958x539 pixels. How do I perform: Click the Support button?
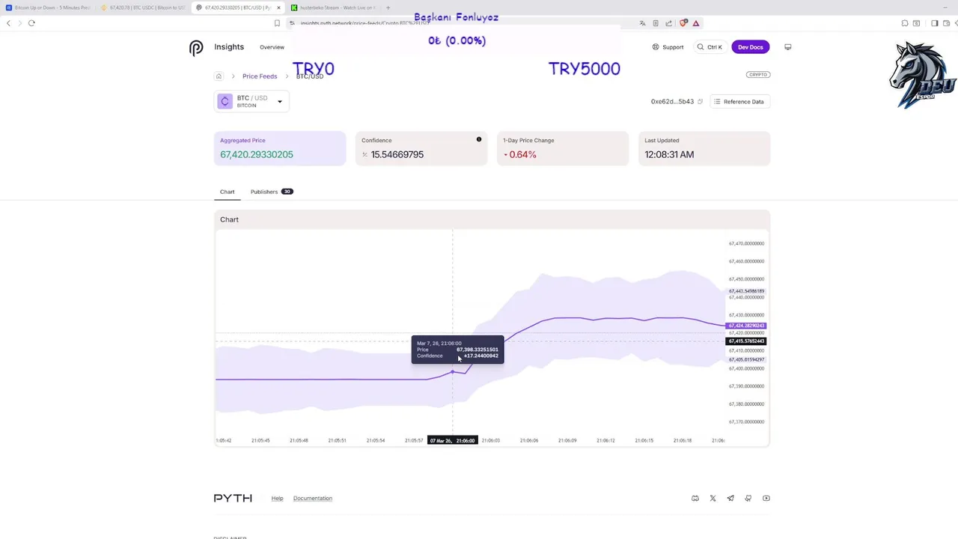click(x=668, y=47)
